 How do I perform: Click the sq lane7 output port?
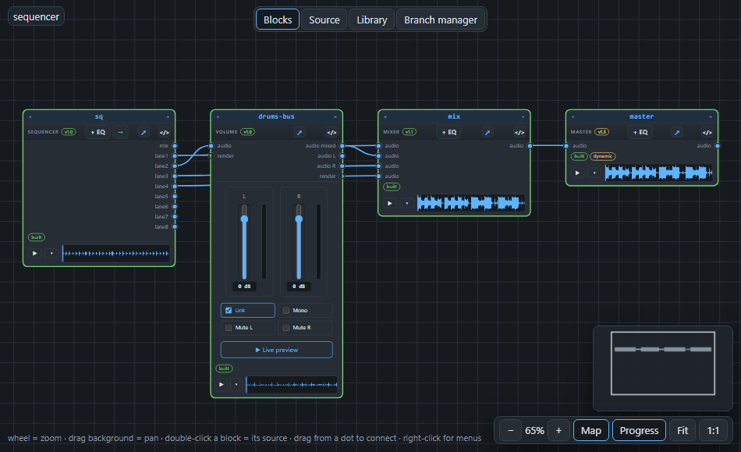coord(175,216)
